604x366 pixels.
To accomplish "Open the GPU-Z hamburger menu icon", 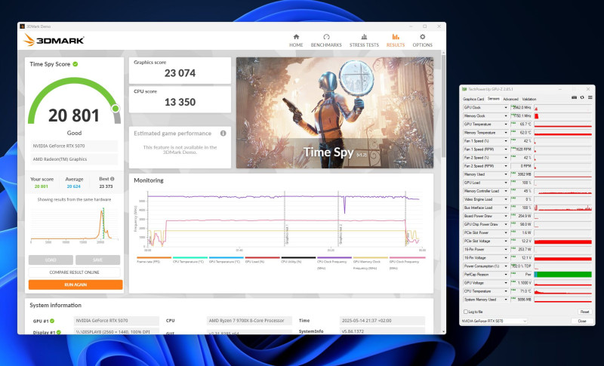I will pyautogui.click(x=590, y=98).
